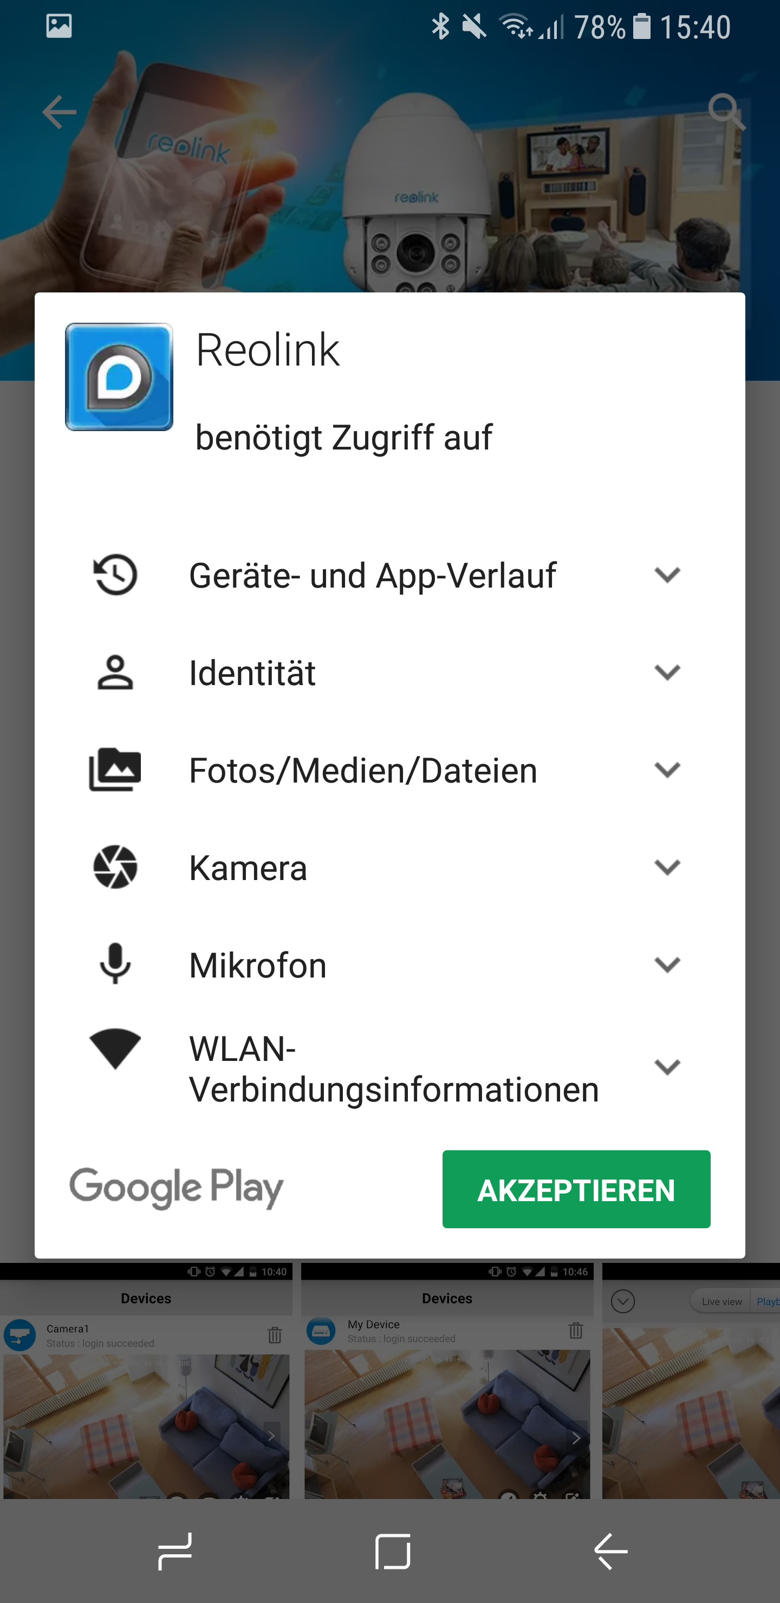Expand the Kamera permission chevron
This screenshot has width=780, height=1603.
[x=667, y=867]
